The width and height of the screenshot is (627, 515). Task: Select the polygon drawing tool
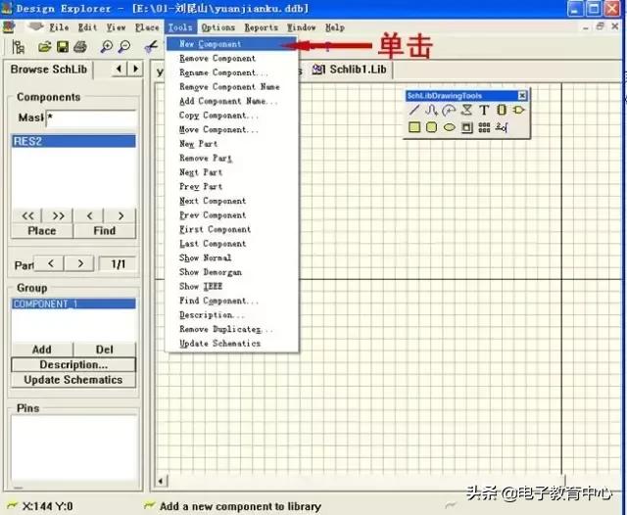click(466, 110)
